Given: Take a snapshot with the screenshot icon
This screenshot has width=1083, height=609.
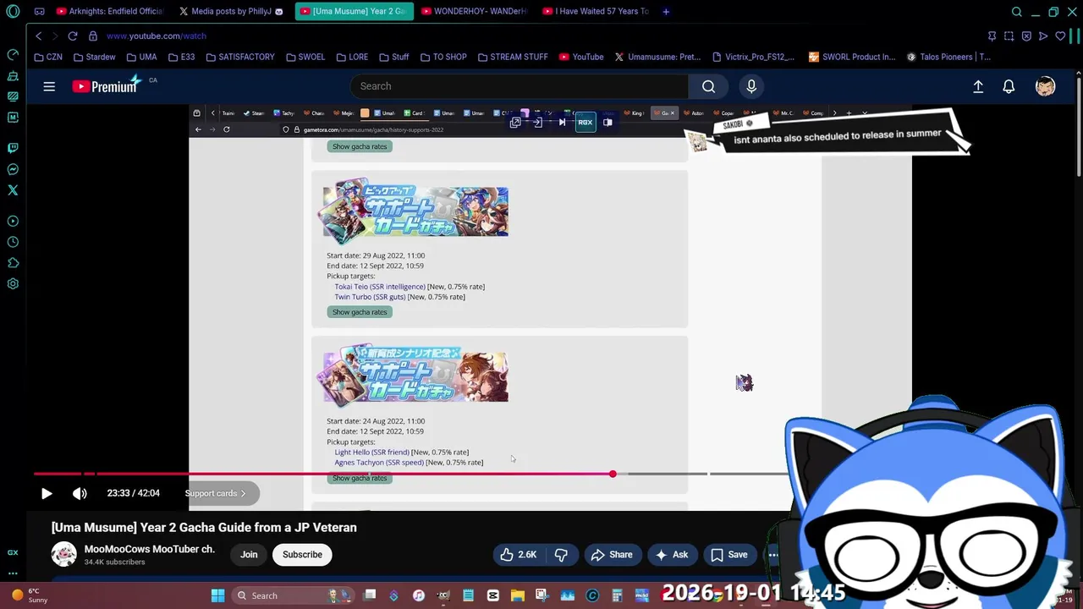Looking at the screenshot, I should [x=1009, y=36].
